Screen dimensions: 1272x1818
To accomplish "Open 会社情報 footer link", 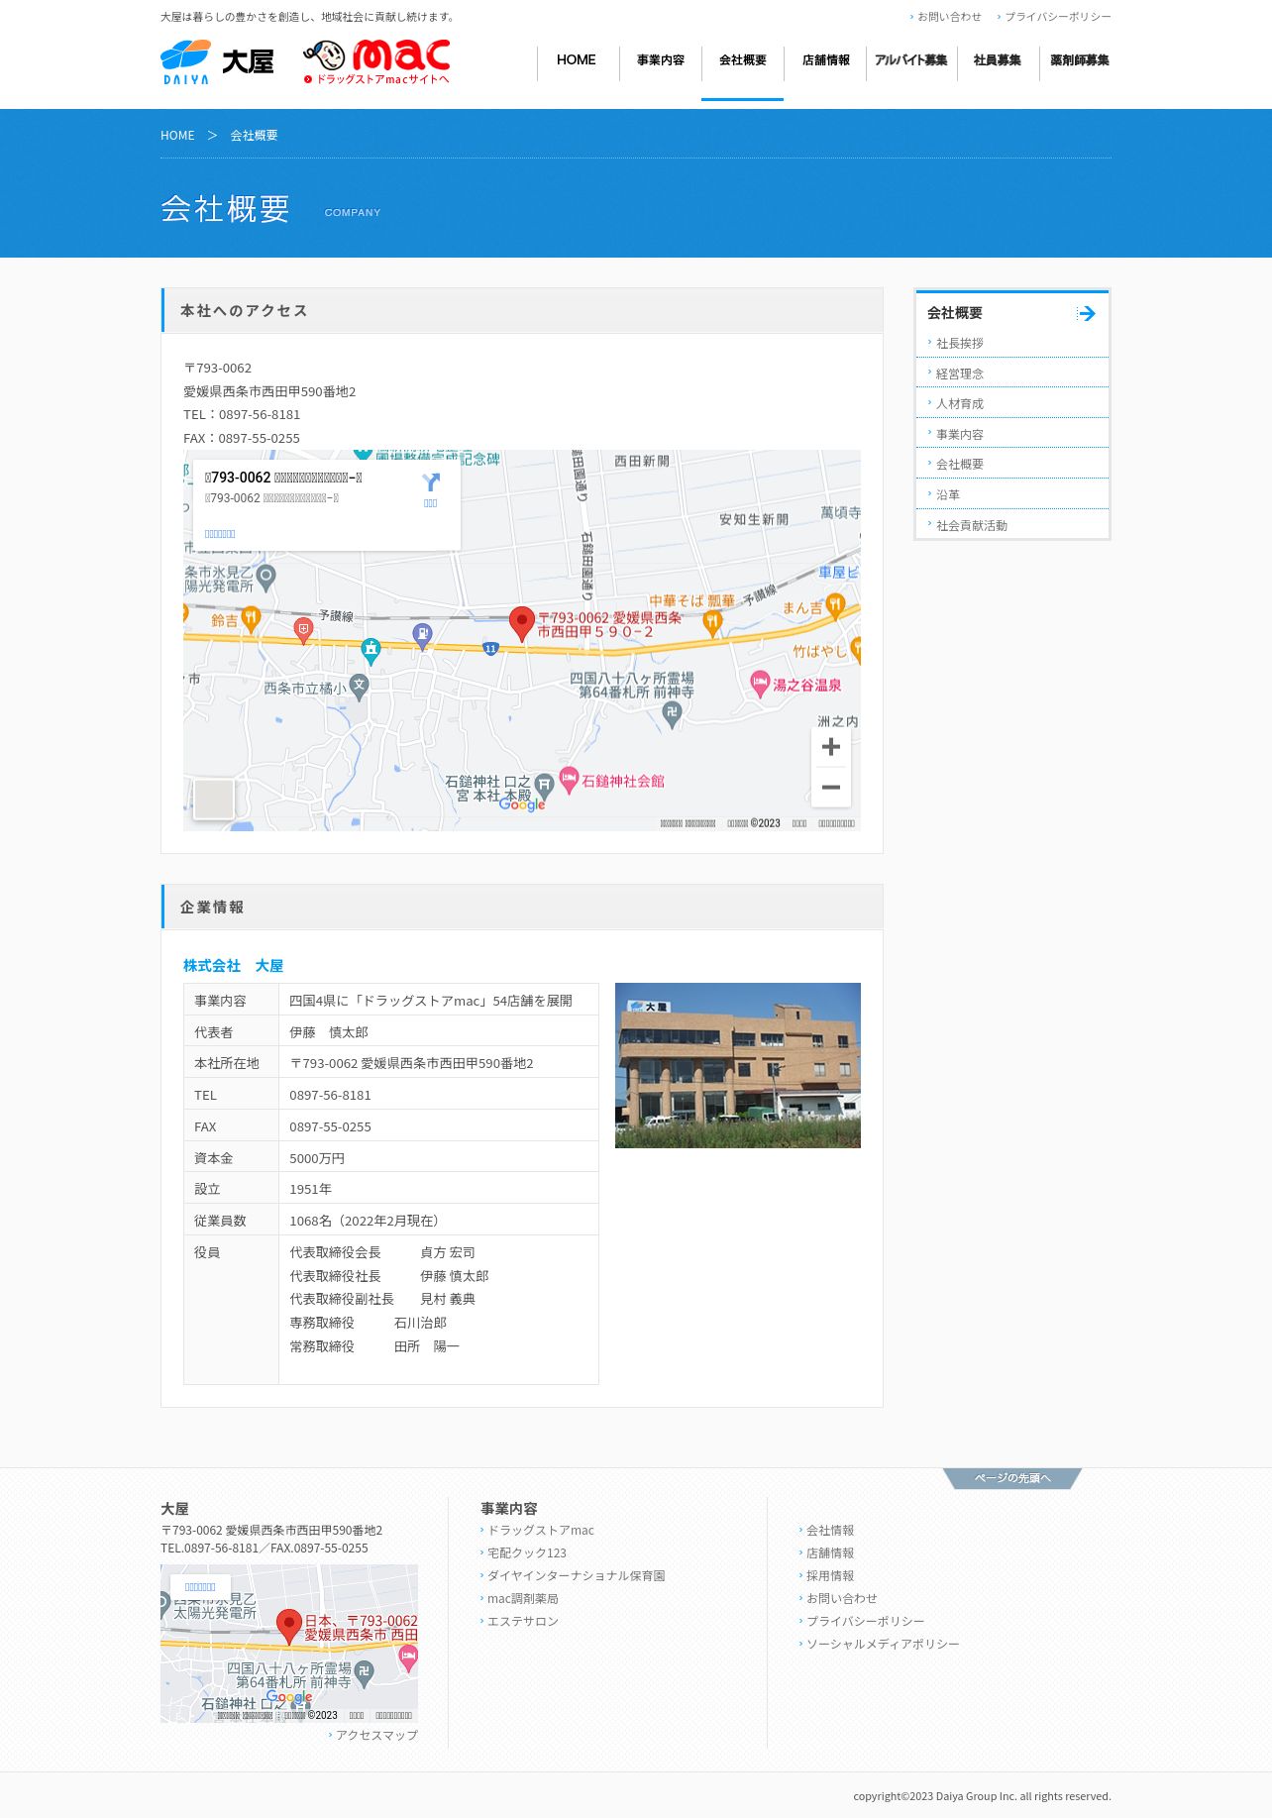I will tap(829, 1531).
